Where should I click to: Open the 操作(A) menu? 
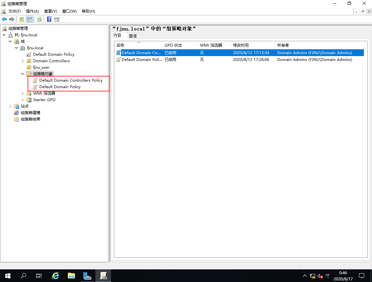32,11
